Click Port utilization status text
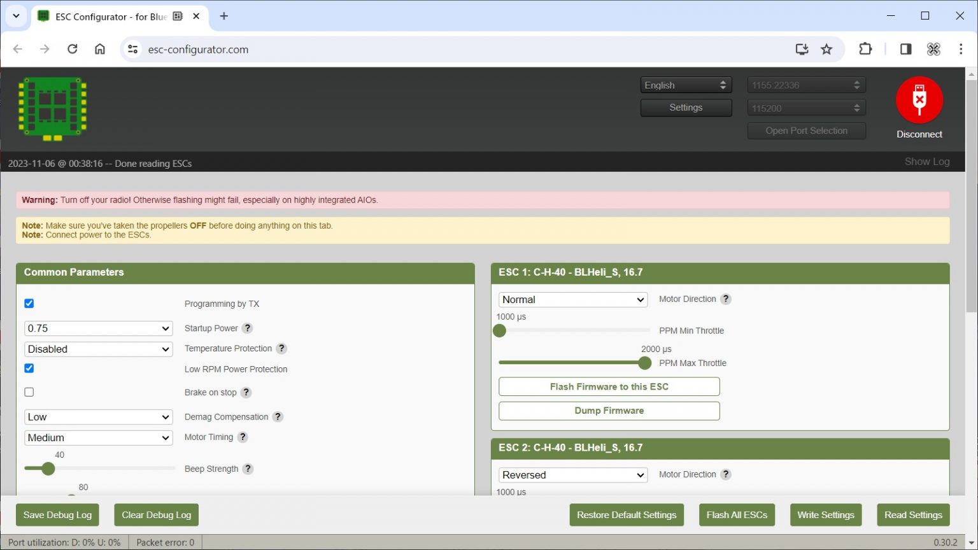 tap(64, 542)
